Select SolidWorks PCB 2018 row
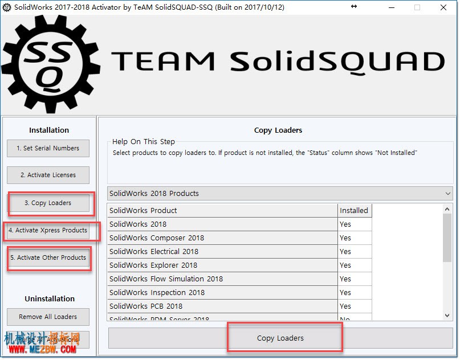 pyautogui.click(x=239, y=306)
